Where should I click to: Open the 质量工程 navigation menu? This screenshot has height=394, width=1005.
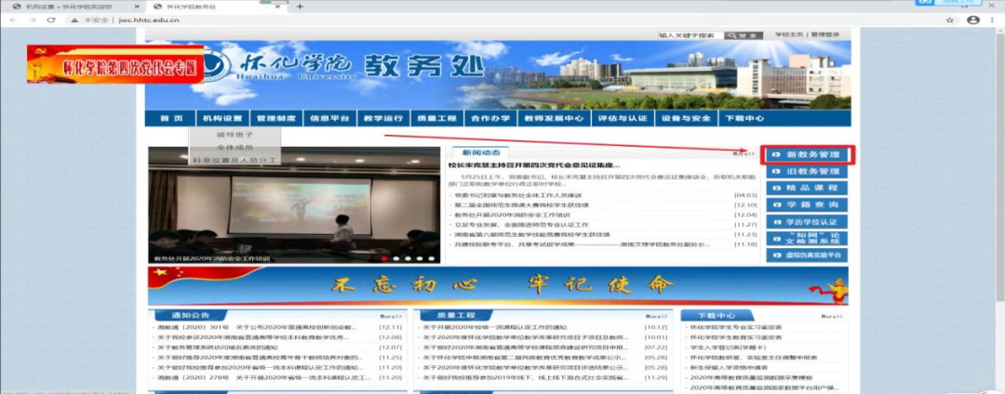pos(436,118)
